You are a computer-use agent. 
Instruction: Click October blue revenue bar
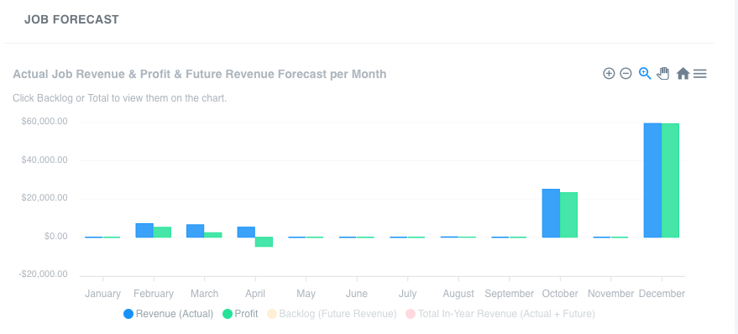tap(551, 213)
